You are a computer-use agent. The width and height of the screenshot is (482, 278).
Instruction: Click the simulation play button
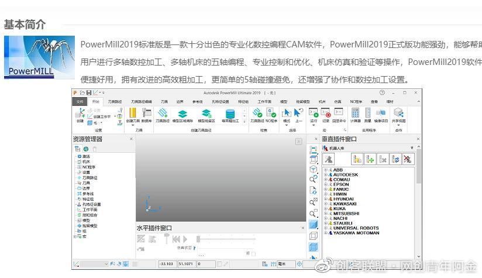185,239
